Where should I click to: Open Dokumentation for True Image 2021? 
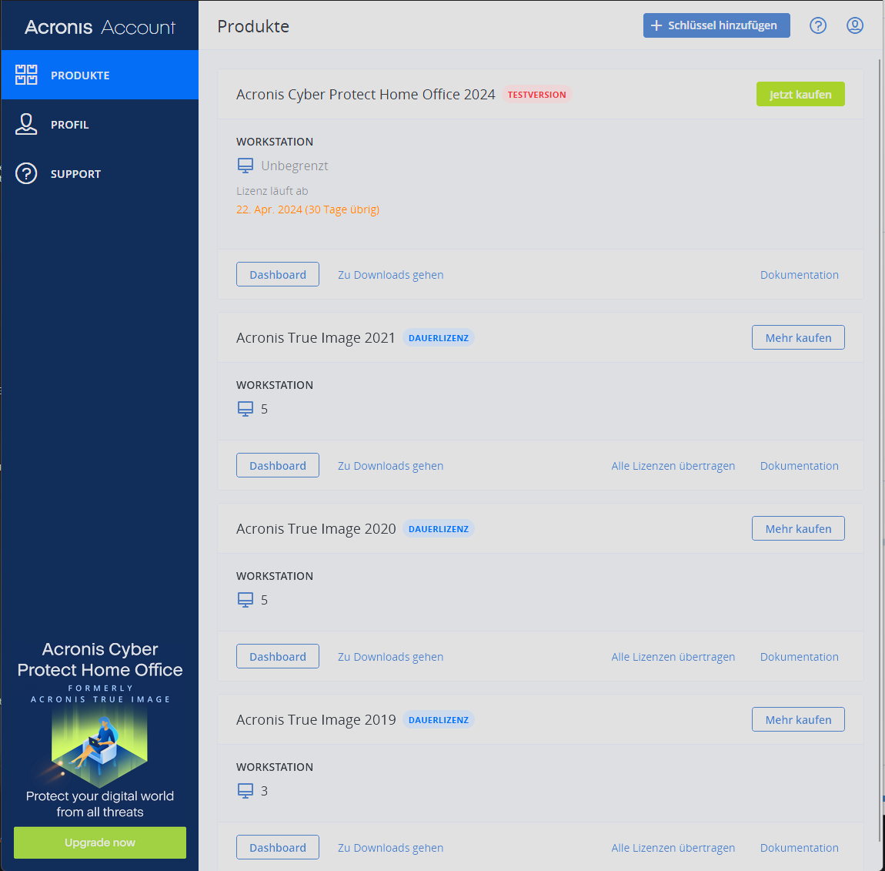point(800,465)
